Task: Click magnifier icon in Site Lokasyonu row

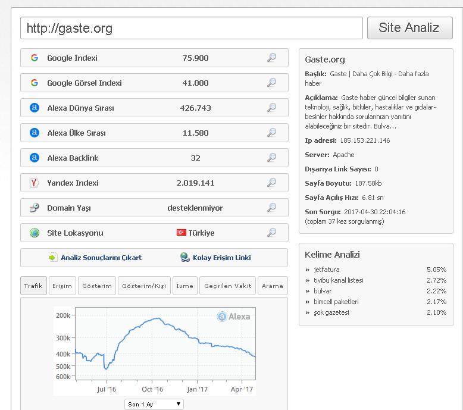Action: 271,233
